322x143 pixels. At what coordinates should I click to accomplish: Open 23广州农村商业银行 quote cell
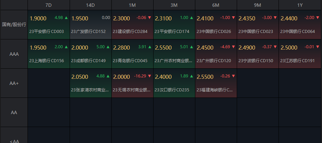174,54
